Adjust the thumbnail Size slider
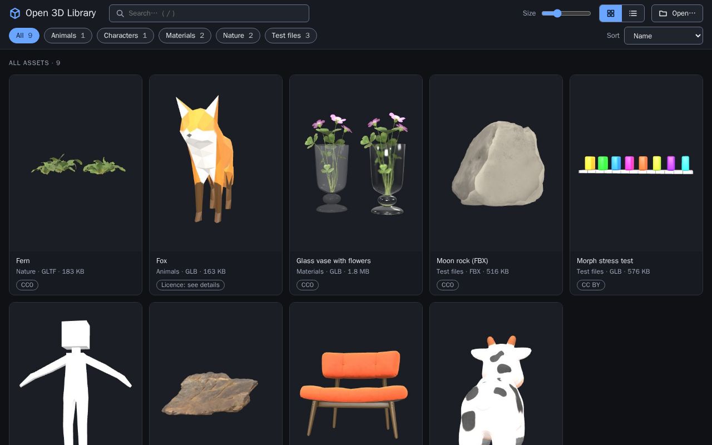The height and width of the screenshot is (445, 712). [x=566, y=13]
